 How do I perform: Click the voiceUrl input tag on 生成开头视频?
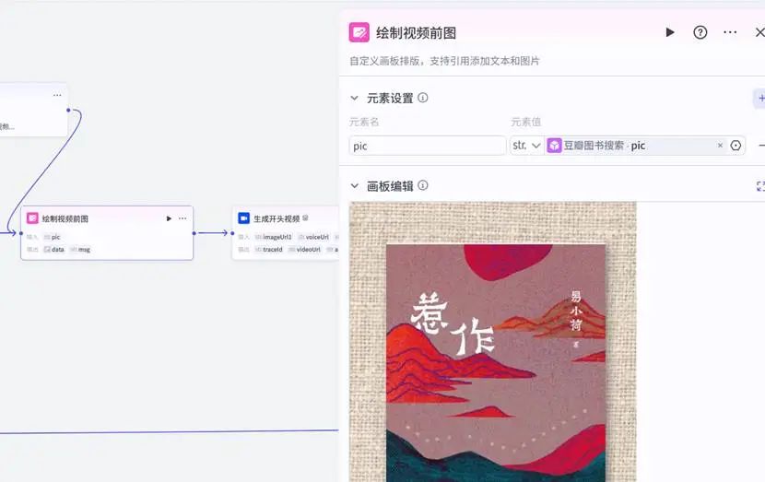click(313, 237)
